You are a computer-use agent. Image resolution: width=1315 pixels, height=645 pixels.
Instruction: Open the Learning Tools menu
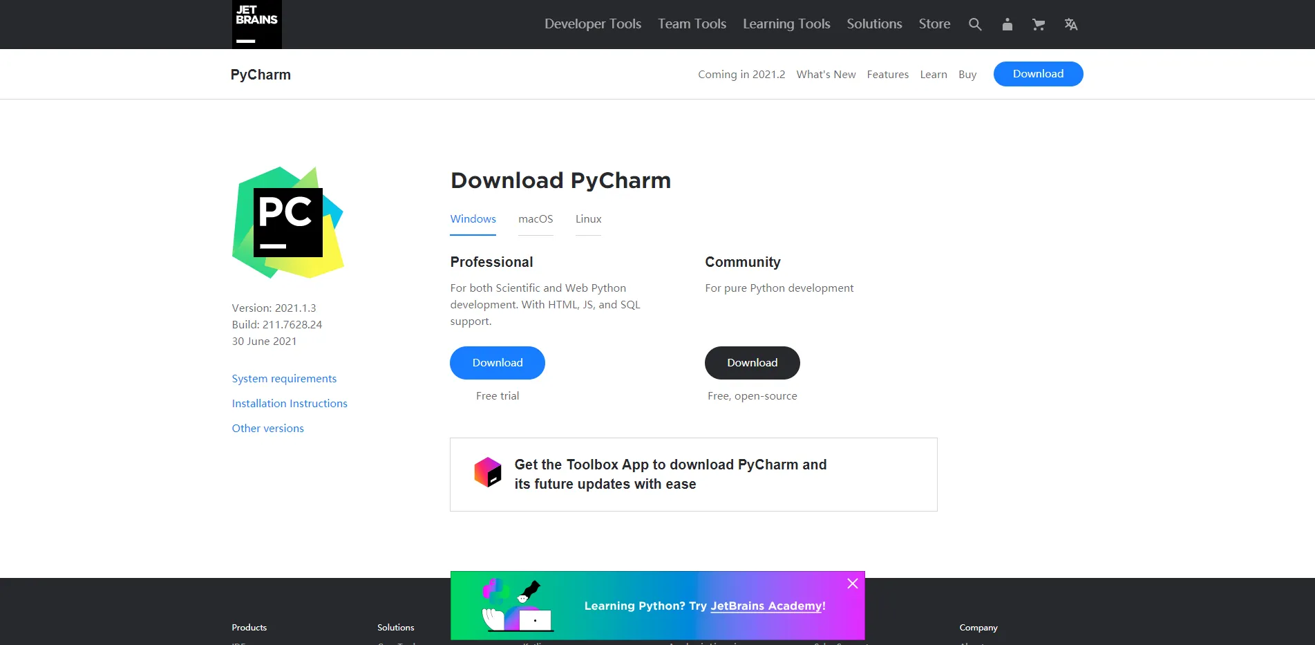click(x=786, y=24)
